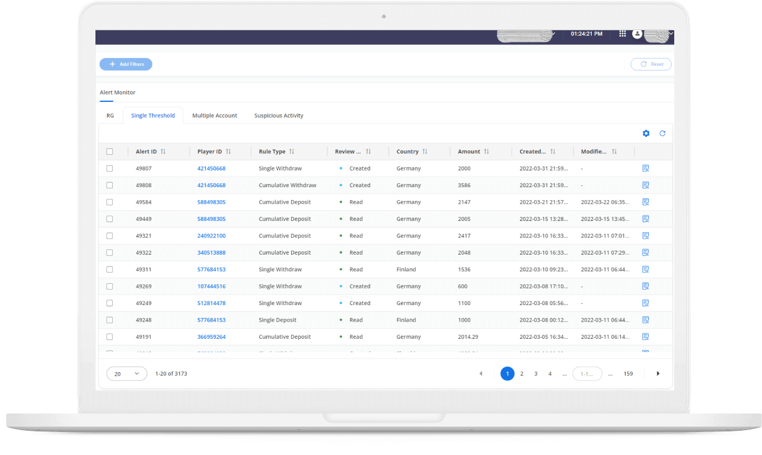Sort by Player ID column arrows
762x455 pixels.
228,152
